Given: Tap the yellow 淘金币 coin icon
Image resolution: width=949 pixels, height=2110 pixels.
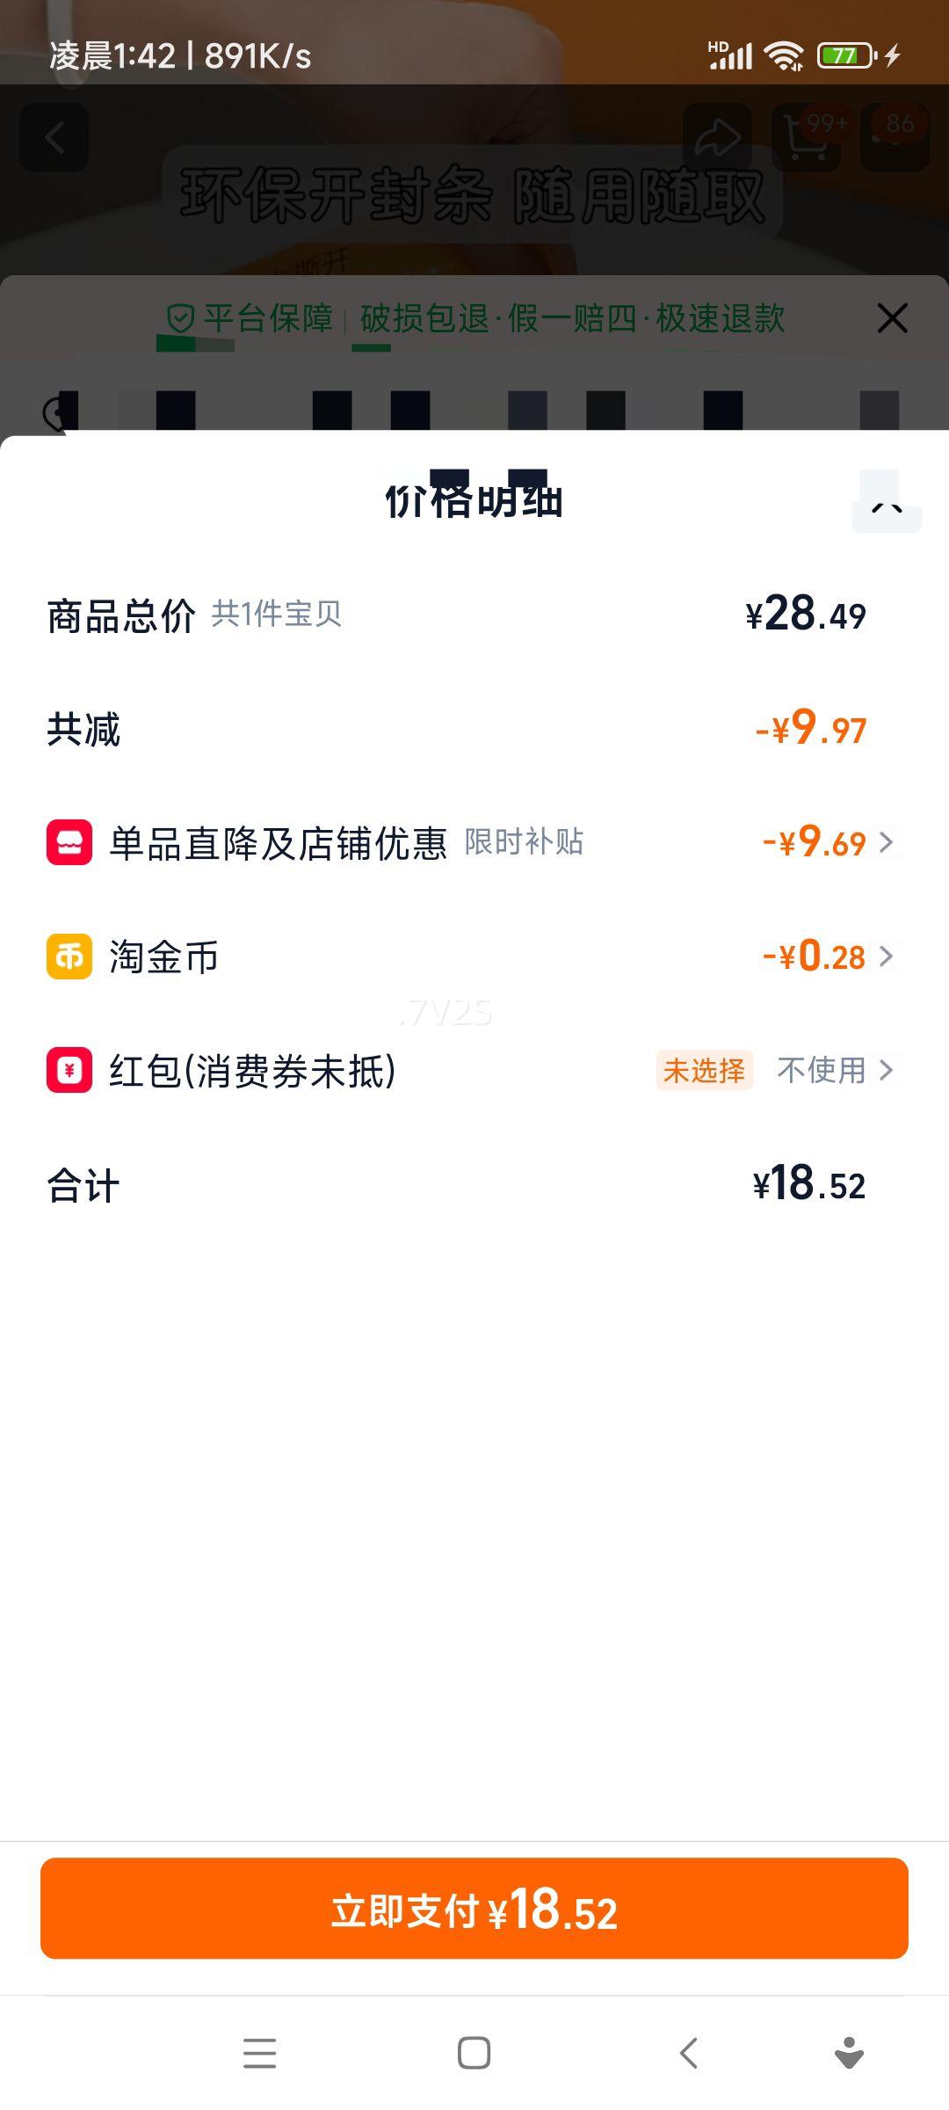Looking at the screenshot, I should (69, 957).
